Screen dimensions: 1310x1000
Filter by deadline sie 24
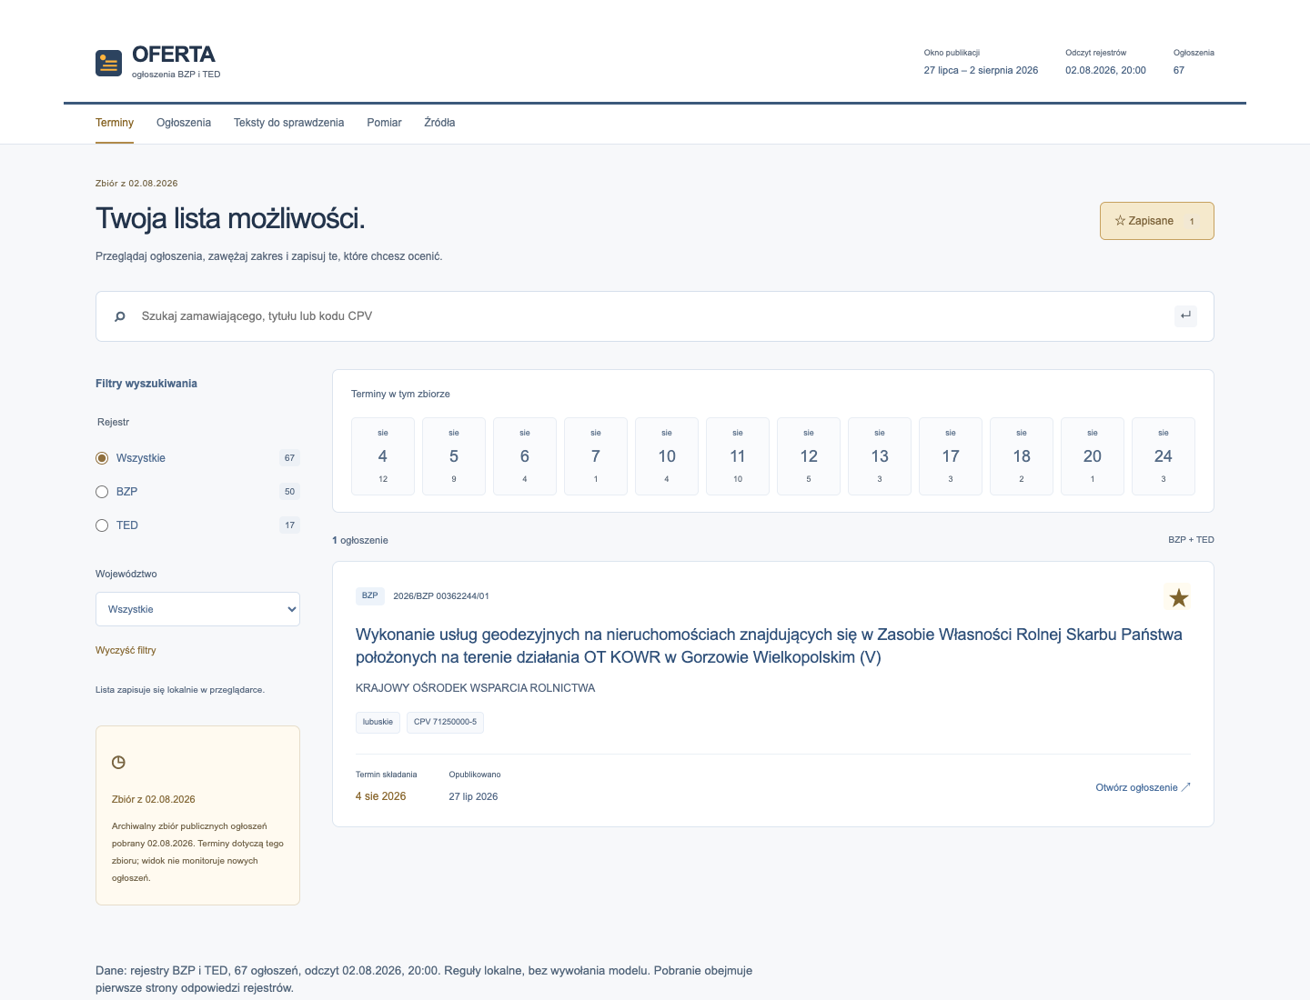click(1164, 456)
